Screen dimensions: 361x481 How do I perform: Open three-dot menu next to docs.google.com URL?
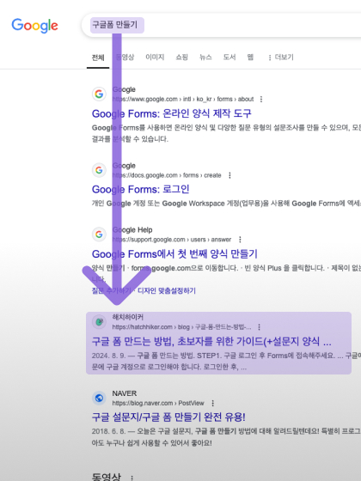(229, 175)
